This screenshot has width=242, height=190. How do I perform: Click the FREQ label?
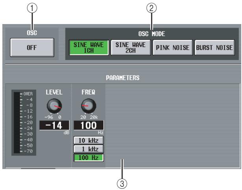pyautogui.click(x=88, y=92)
